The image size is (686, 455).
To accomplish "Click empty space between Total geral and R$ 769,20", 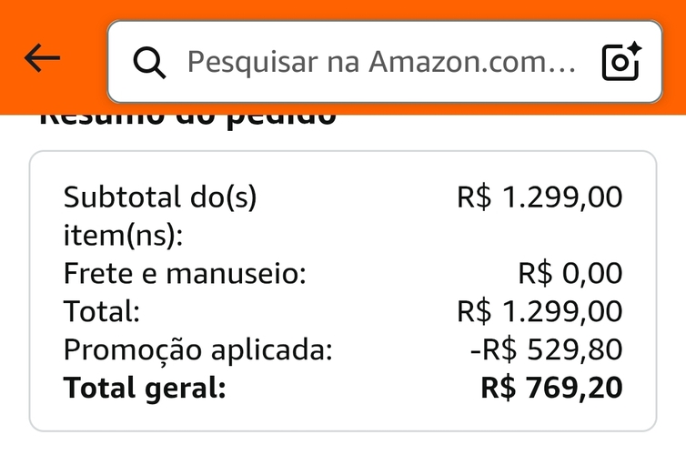I will 355,388.
